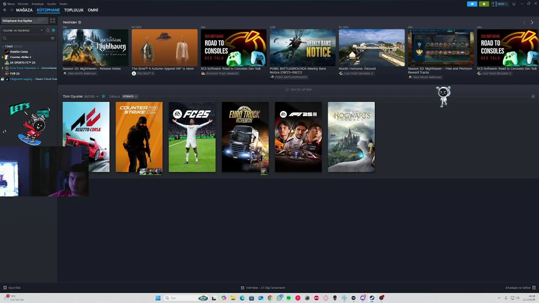Screen dimensions: 539x303
Task: Open the Oyunlar menu
Action: pos(51,4)
